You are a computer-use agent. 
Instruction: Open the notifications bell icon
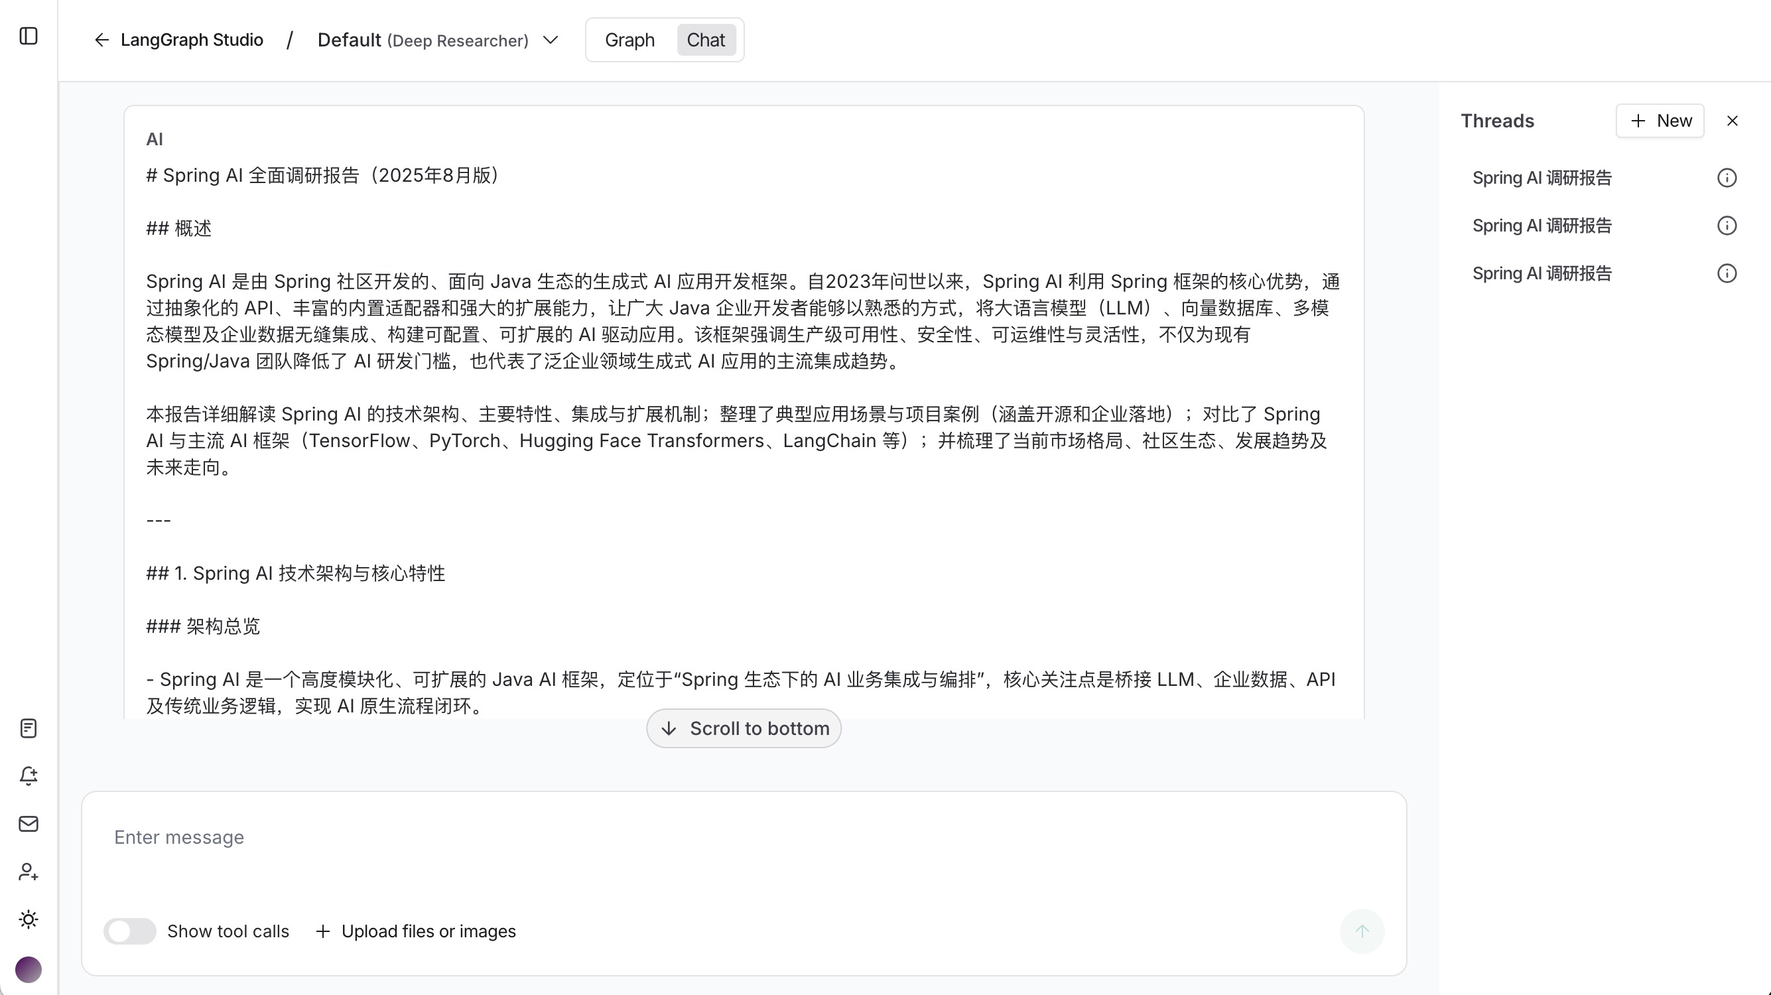pyautogui.click(x=28, y=775)
